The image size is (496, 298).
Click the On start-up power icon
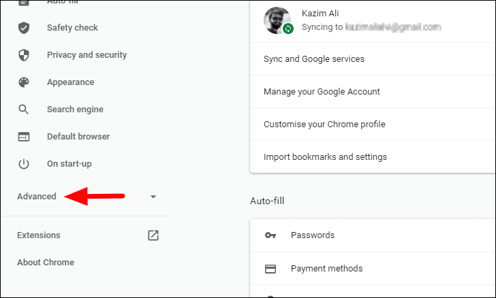[24, 164]
